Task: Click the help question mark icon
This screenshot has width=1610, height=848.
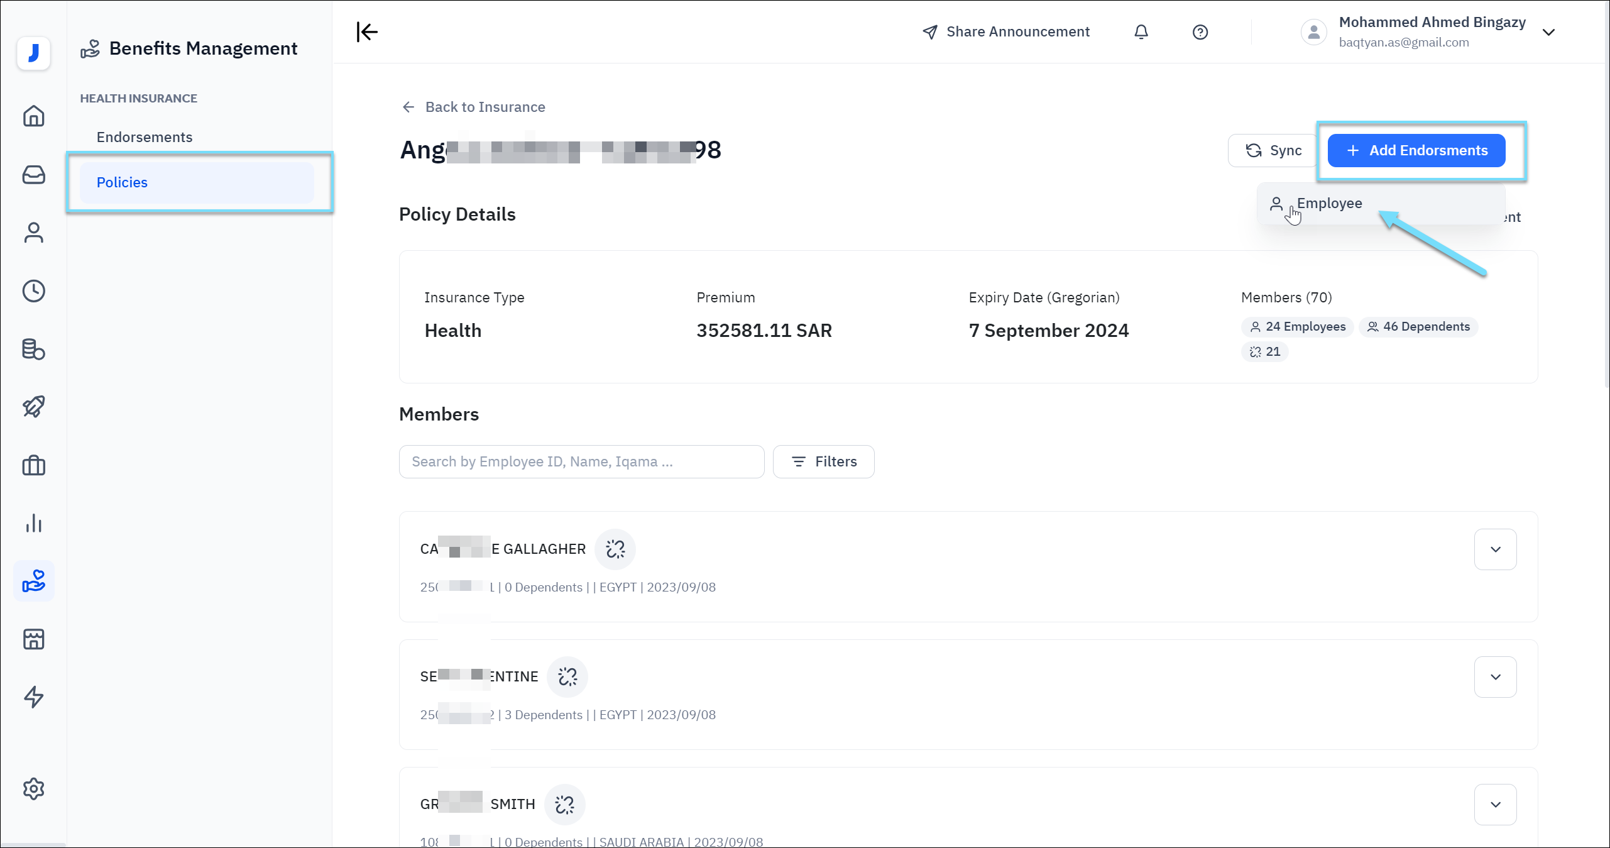Action: click(x=1200, y=32)
